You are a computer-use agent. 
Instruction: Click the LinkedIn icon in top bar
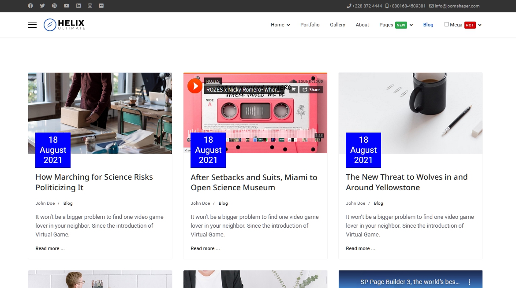click(x=79, y=6)
